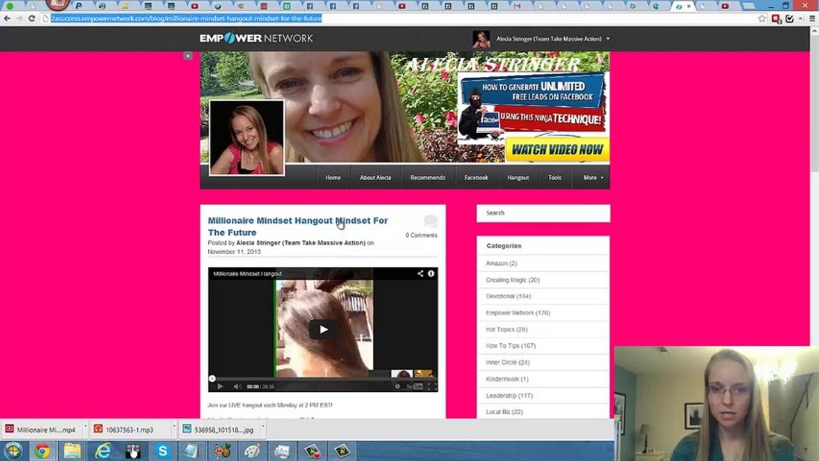Open the Hot Topics (28) category
Image resolution: width=819 pixels, height=461 pixels.
(507, 330)
